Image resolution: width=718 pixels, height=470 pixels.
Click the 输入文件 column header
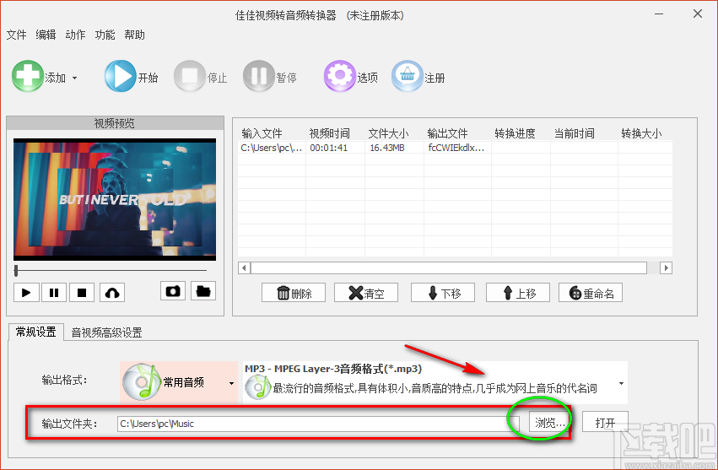(262, 133)
